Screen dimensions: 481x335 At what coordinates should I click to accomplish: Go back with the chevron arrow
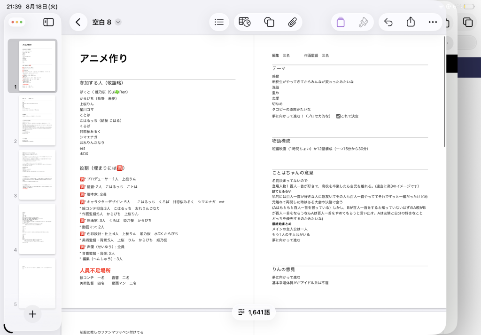[78, 22]
